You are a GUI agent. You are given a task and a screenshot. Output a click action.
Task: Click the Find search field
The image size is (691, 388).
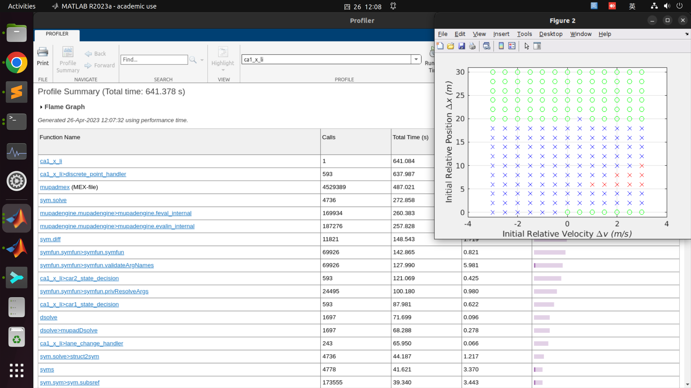pos(154,60)
